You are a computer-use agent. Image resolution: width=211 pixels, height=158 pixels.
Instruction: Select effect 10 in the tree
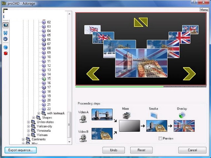click(46, 57)
